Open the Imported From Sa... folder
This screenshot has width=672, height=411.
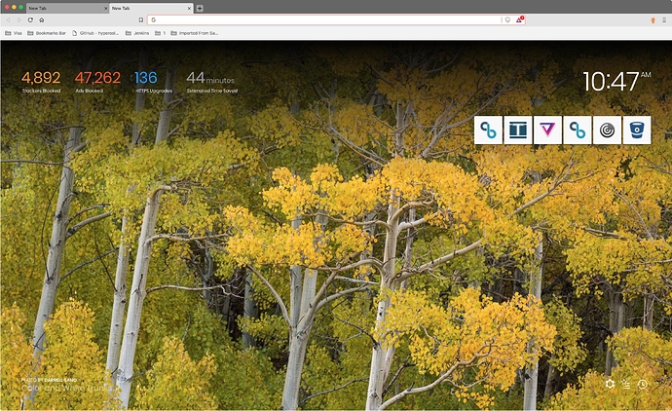pos(195,33)
